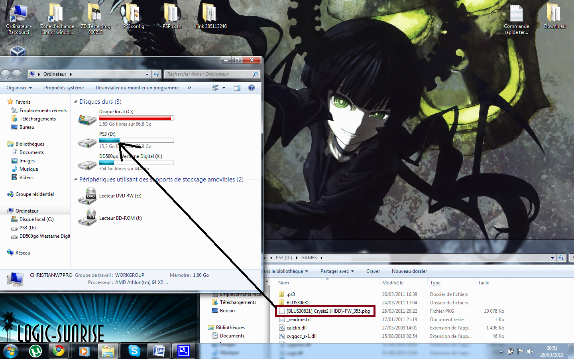Show the preview pane icon
574x359 pixels.
click(237, 88)
